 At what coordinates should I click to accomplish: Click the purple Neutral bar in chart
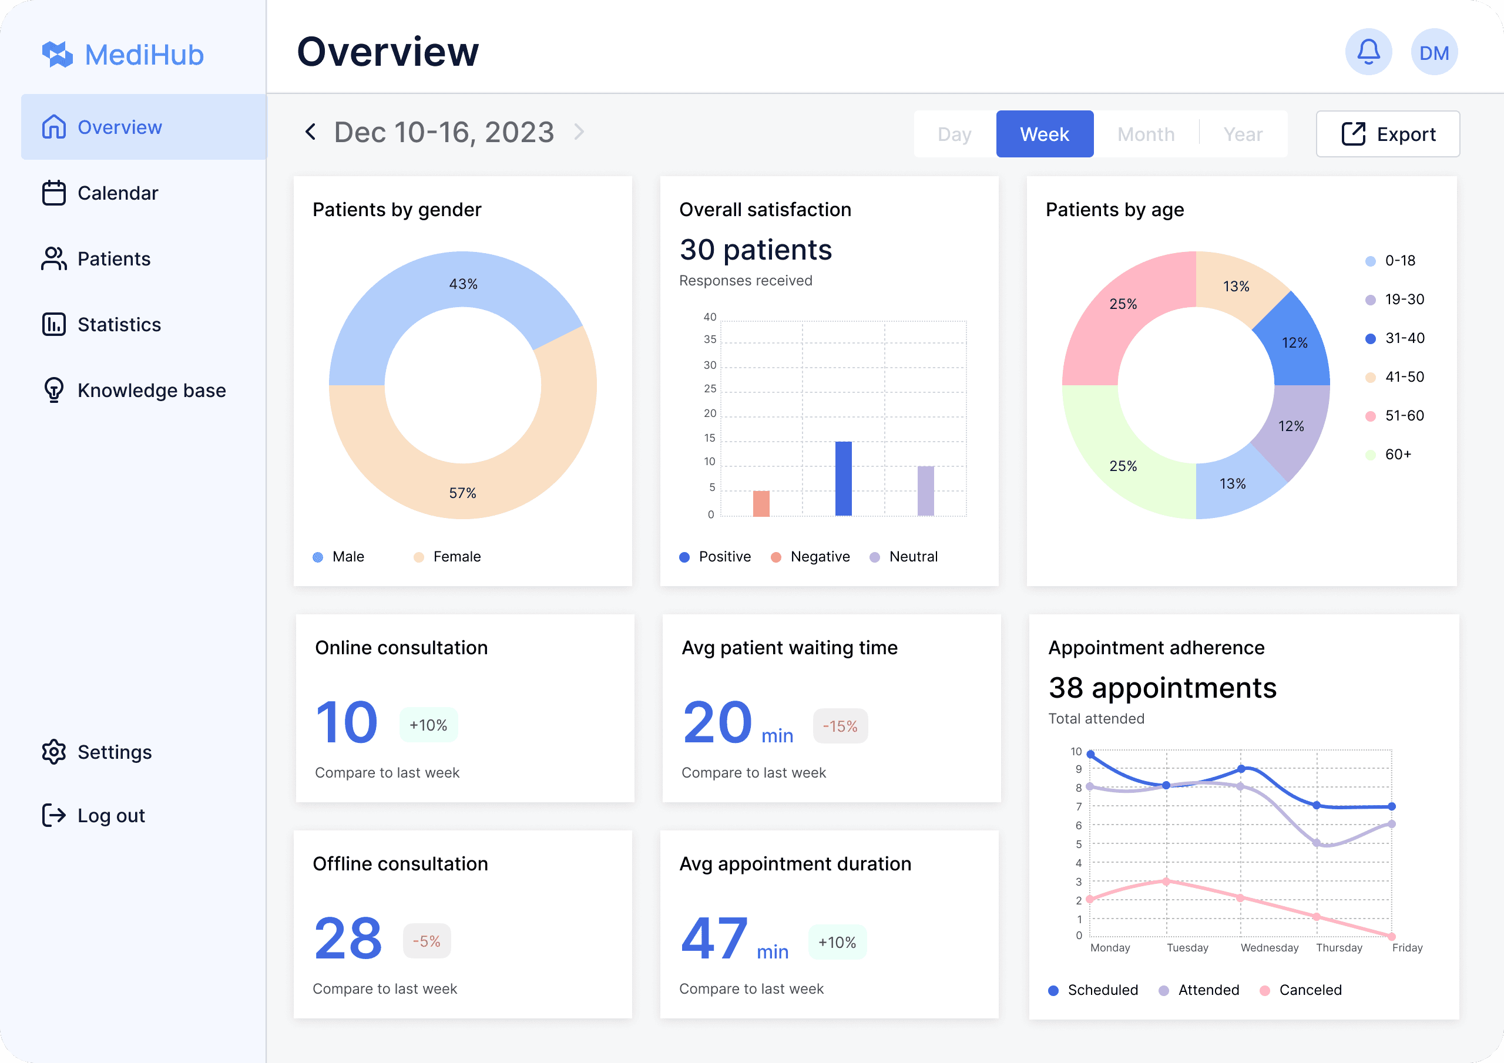coord(925,491)
